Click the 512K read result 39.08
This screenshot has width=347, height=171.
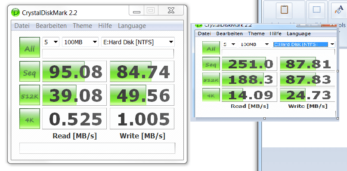coord(74,95)
